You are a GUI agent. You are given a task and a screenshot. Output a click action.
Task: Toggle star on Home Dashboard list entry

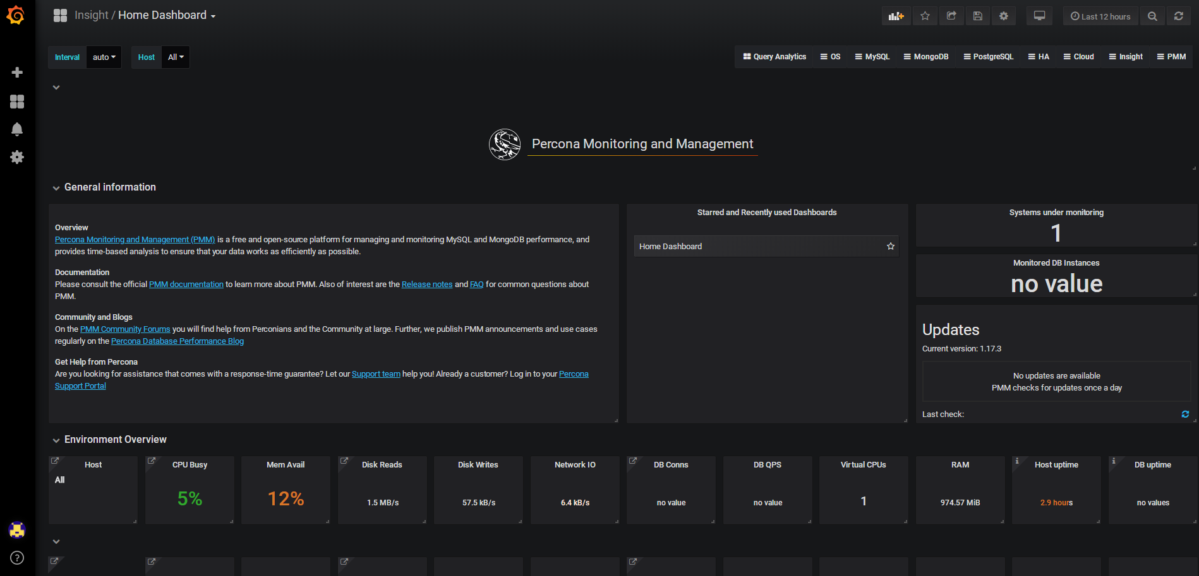click(891, 247)
